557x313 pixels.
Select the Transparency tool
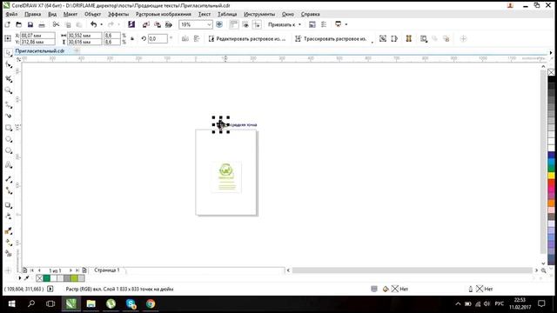tap(9, 216)
